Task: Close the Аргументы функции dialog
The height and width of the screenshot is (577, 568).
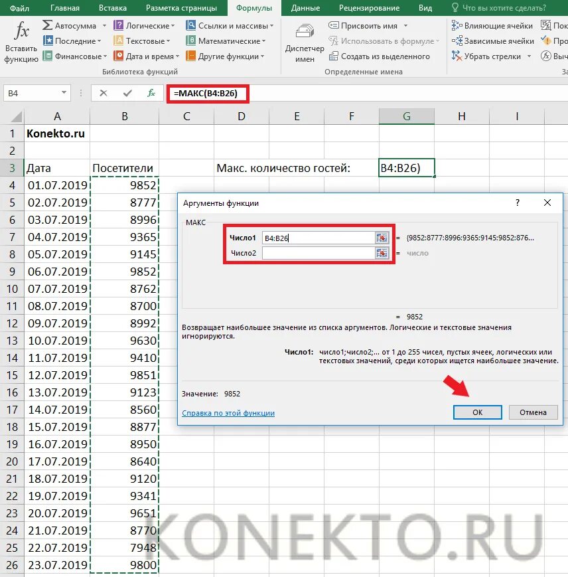Action: click(x=547, y=203)
